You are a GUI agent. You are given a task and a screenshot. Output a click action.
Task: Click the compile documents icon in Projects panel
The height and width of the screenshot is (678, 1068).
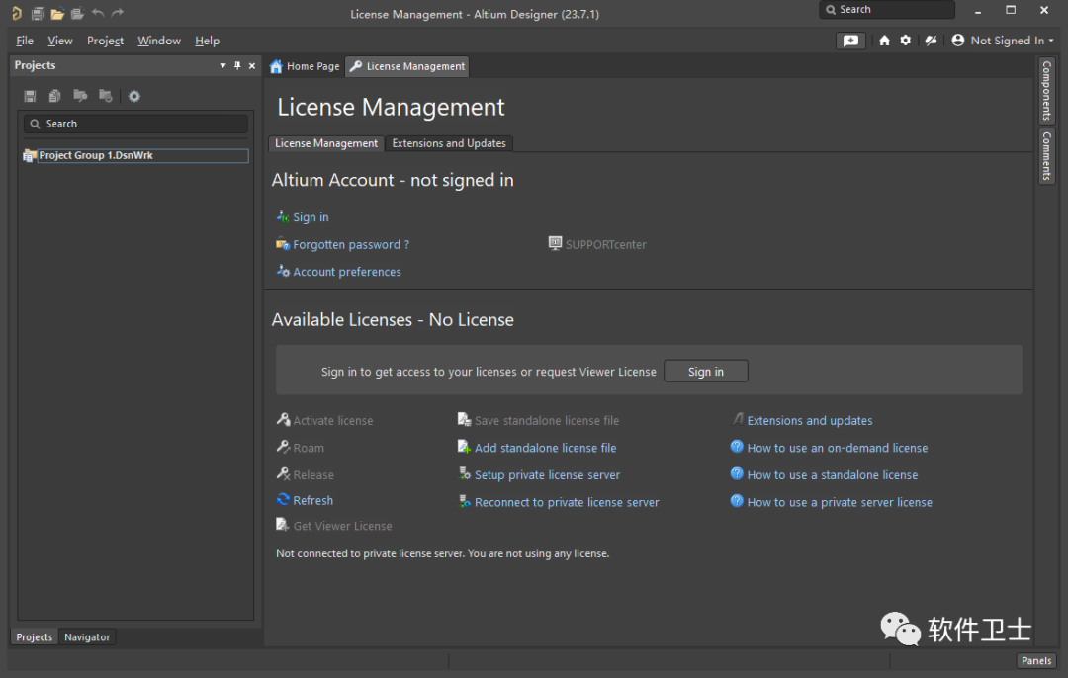[55, 96]
